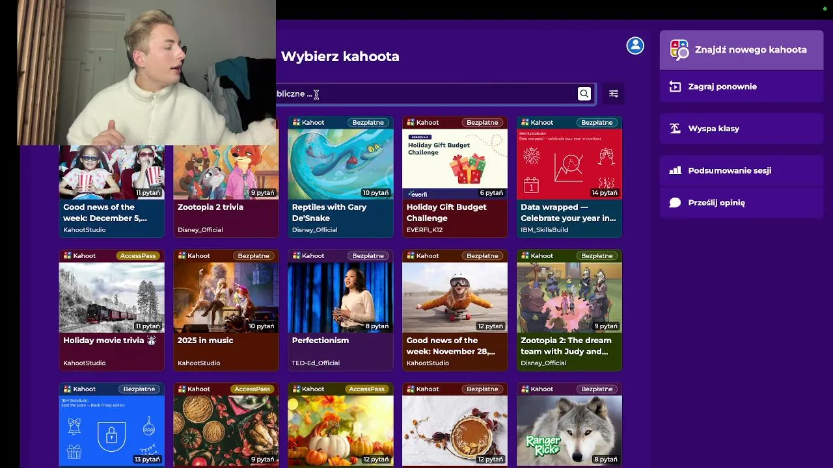
Task: Click the Zootopia 2 trivia title
Action: (210, 207)
